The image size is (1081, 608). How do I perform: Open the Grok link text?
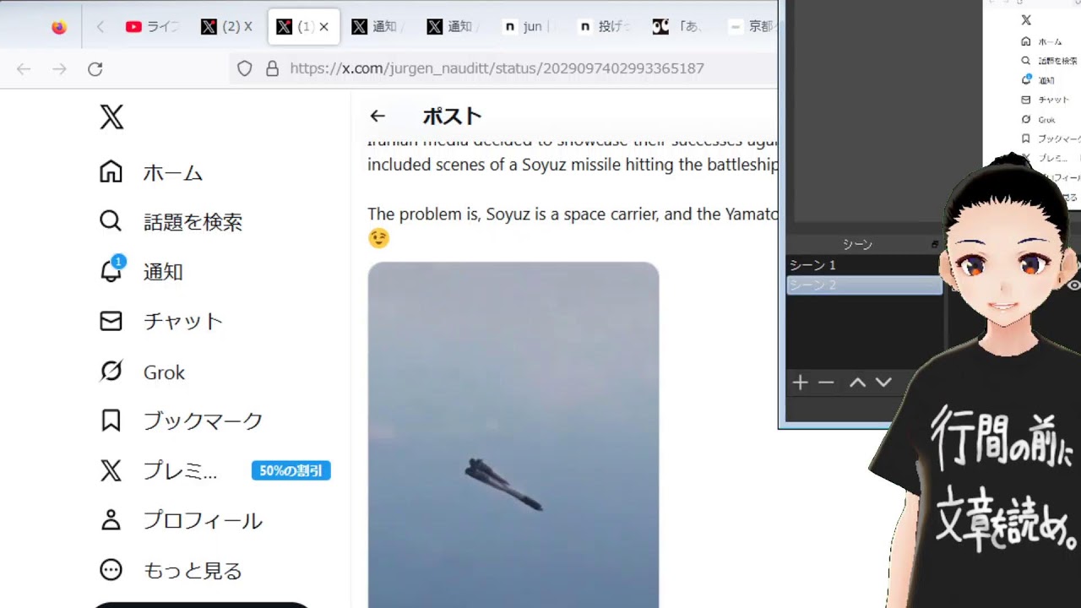164,372
